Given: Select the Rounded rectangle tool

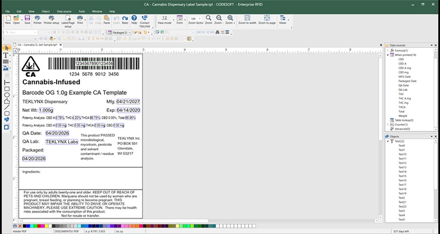Looking at the screenshot, I should point(7,113).
